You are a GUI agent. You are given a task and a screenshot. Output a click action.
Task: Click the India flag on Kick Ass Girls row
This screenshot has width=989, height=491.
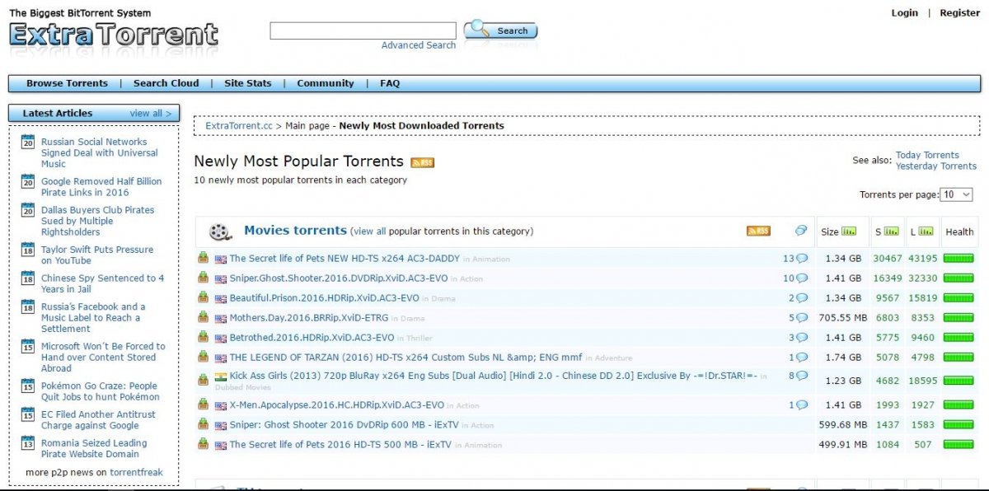coord(220,376)
